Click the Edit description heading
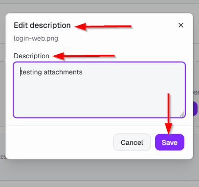 42,25
